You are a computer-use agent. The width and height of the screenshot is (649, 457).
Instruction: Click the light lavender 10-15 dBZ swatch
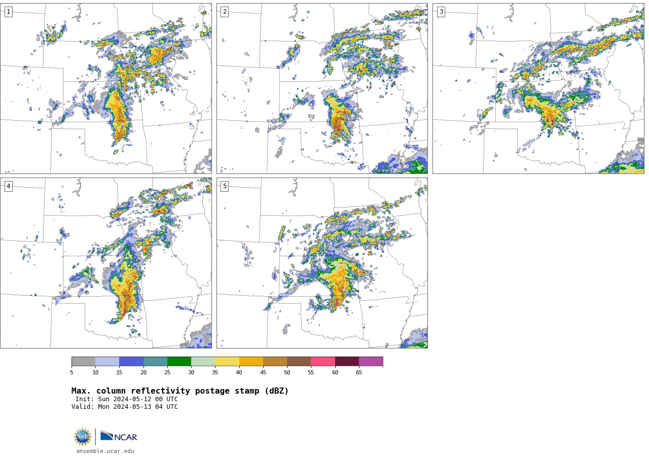[x=107, y=361]
